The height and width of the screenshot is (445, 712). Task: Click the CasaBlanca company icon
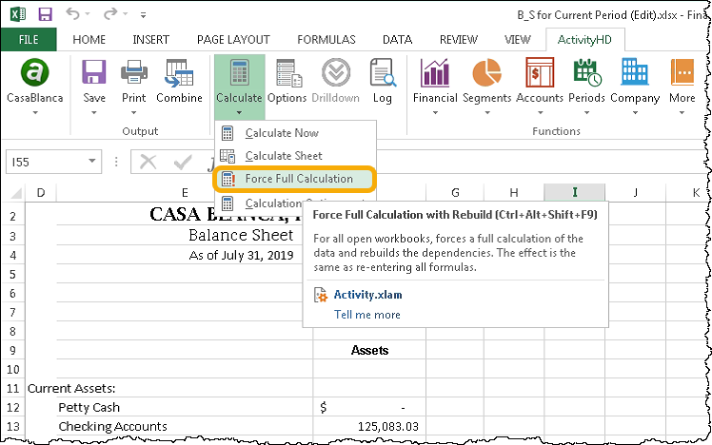point(34,72)
